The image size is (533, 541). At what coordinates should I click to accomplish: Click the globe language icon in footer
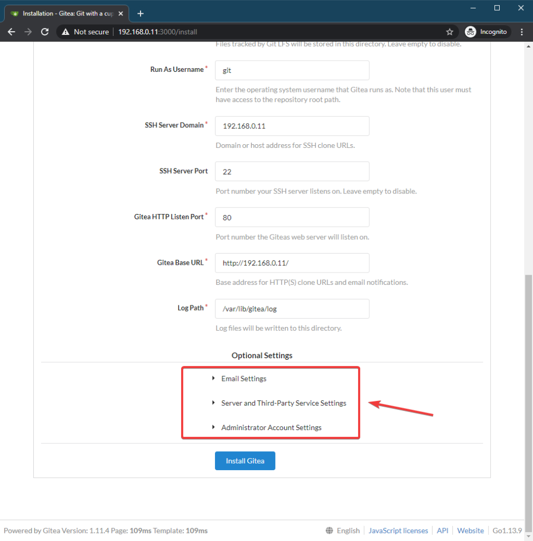[330, 530]
